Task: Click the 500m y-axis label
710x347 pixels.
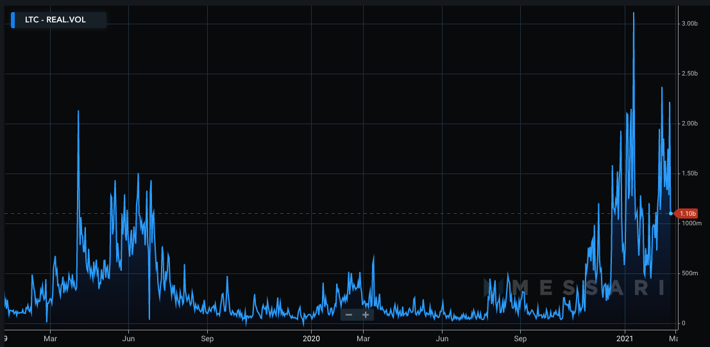Action: [689, 273]
